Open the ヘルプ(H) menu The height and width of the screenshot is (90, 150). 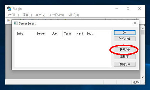point(73,15)
